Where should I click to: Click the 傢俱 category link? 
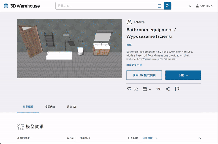pyautogui.click(x=129, y=45)
